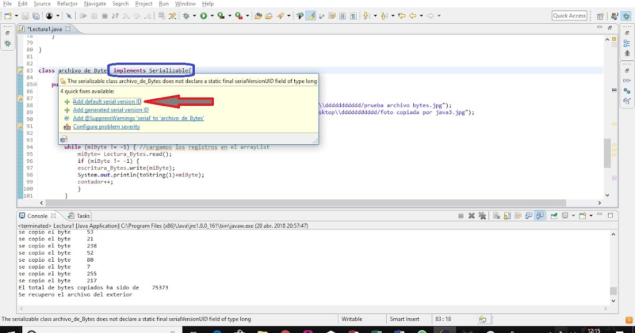This screenshot has width=635, height=333.
Task: Open the New wizard dropdown arrow
Action: pyautogui.click(x=16, y=16)
